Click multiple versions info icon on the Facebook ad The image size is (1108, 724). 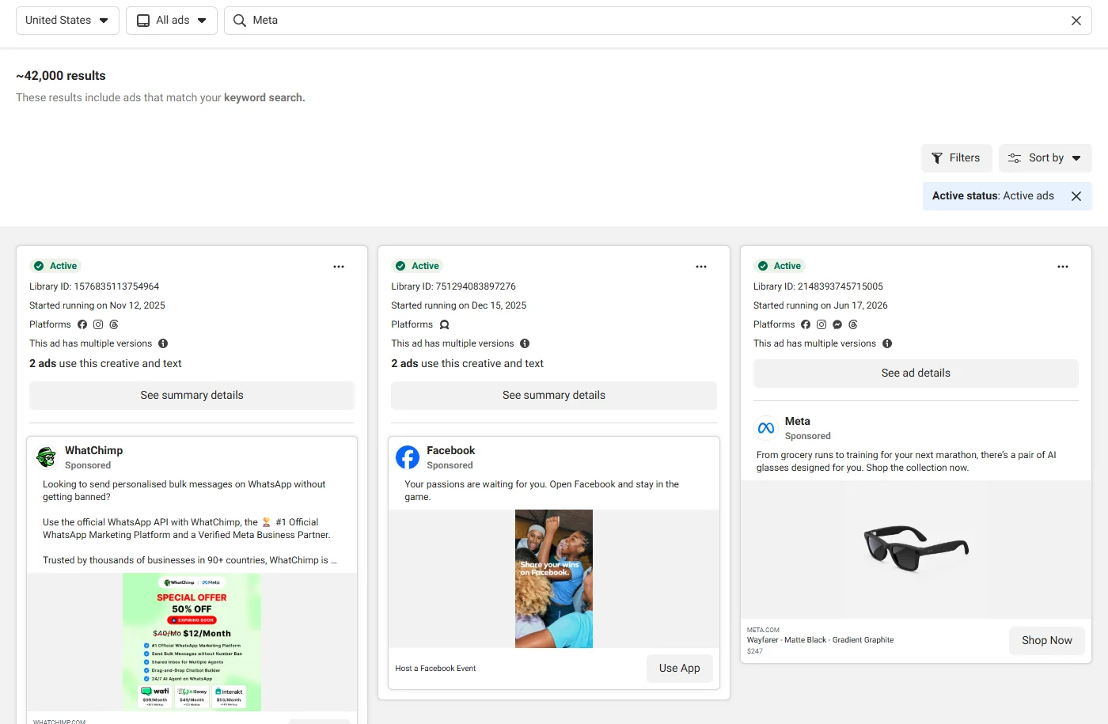click(x=525, y=343)
